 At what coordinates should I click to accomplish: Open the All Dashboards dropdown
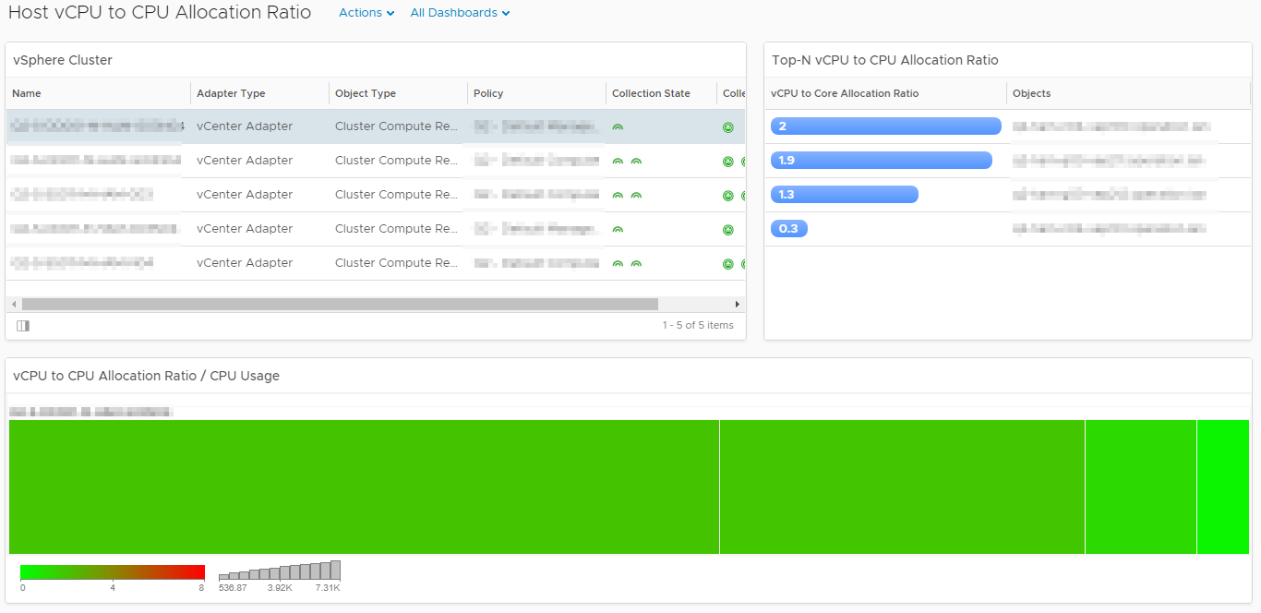point(460,13)
